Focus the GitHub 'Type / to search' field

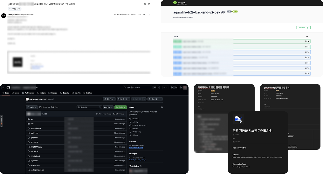138,87
